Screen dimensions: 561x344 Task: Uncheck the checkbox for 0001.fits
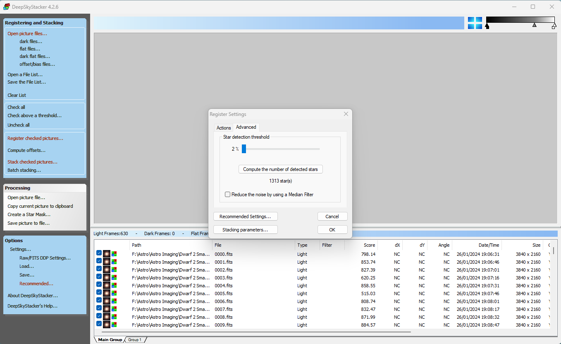[x=99, y=260]
